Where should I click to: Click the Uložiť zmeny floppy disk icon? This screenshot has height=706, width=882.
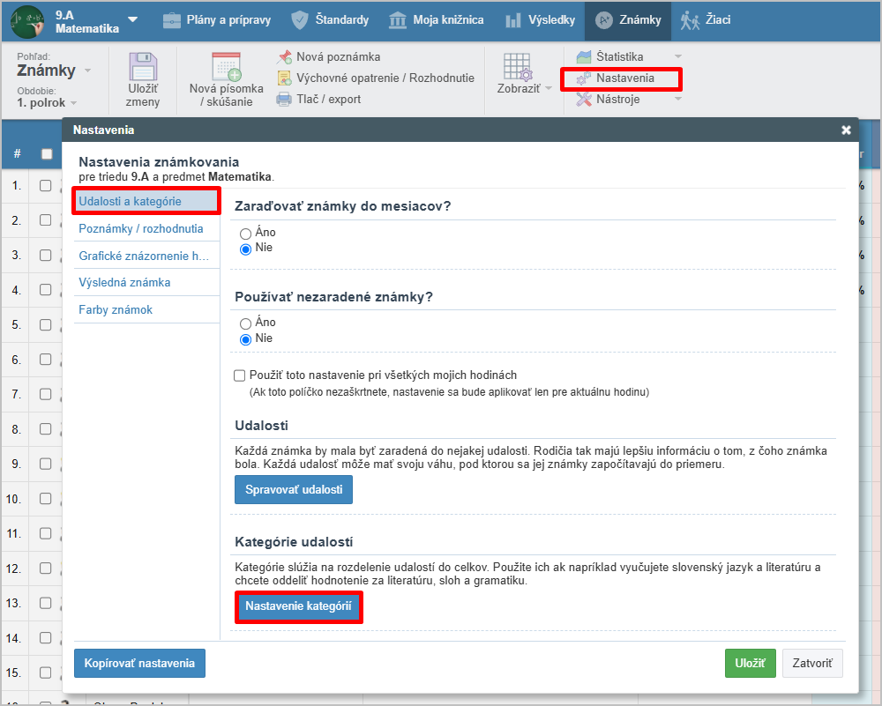point(143,69)
